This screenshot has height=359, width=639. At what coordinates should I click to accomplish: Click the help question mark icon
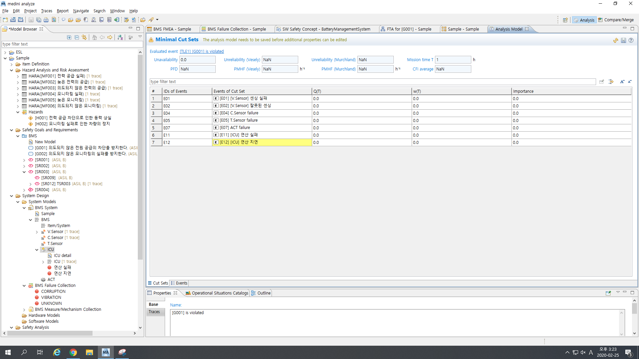(x=631, y=40)
